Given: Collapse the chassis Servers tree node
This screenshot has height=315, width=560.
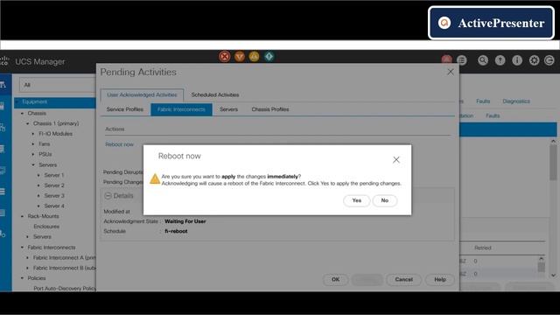Looking at the screenshot, I should pyautogui.click(x=33, y=165).
